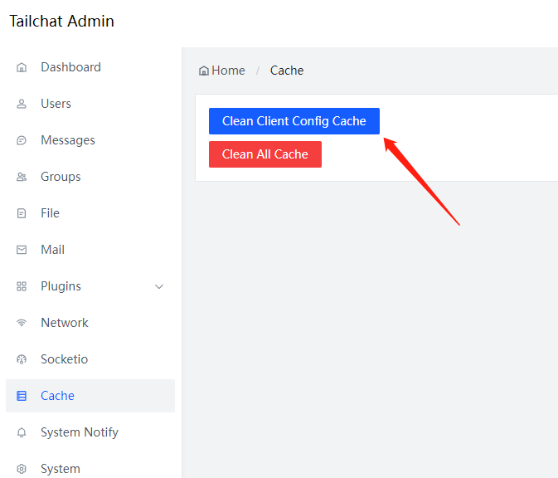Navigate to Home breadcrumb link
The image size is (558, 478).
(x=221, y=71)
